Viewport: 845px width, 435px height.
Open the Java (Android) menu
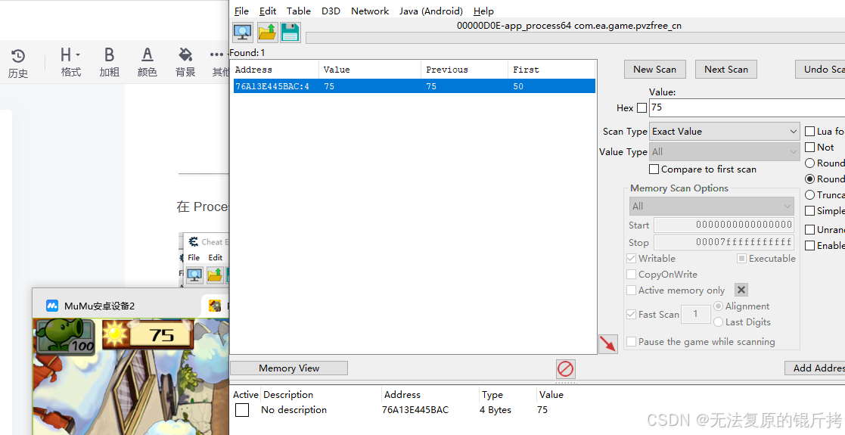pos(431,11)
